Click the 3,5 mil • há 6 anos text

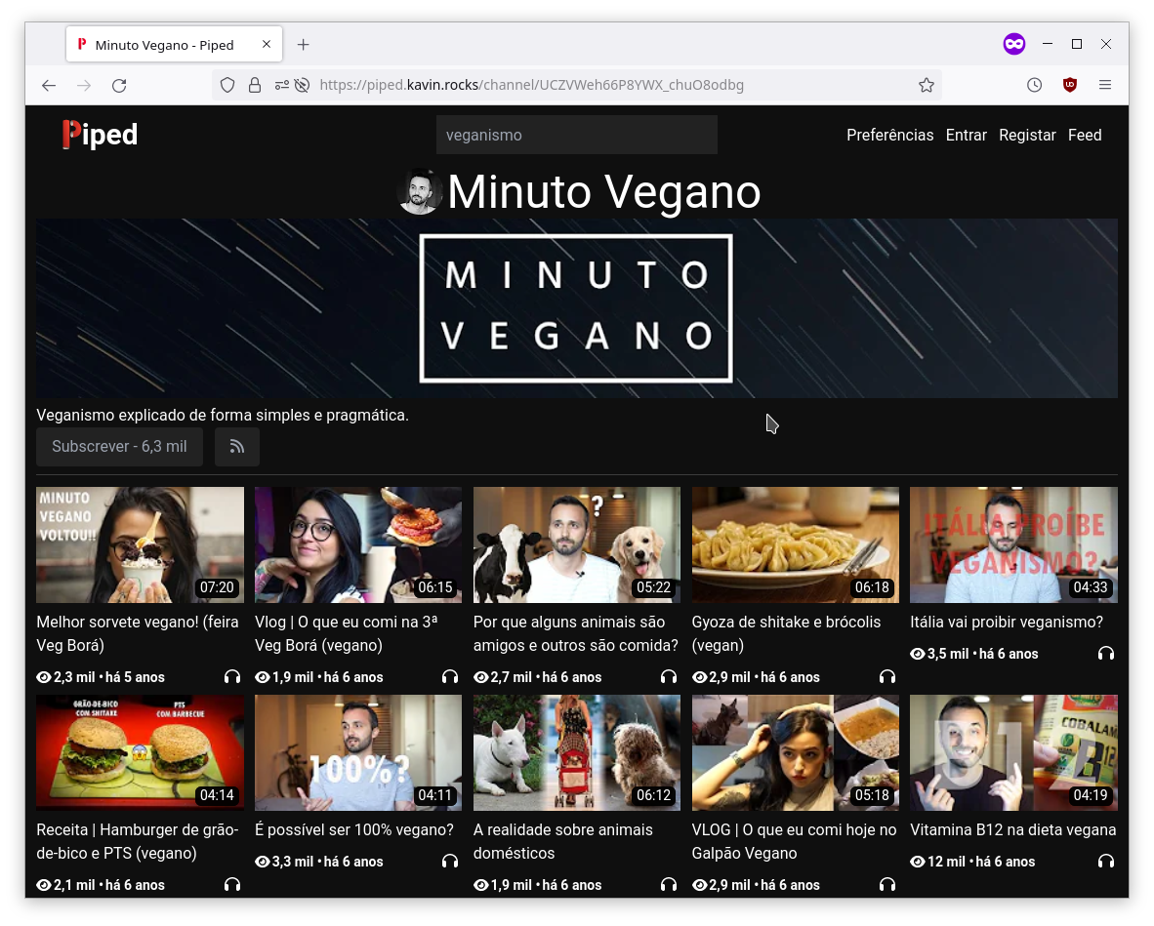[982, 654]
